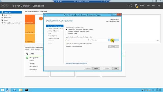163x92 pixels.
Task: Launch PowerShell from the taskbar
Action: pos(15,90)
